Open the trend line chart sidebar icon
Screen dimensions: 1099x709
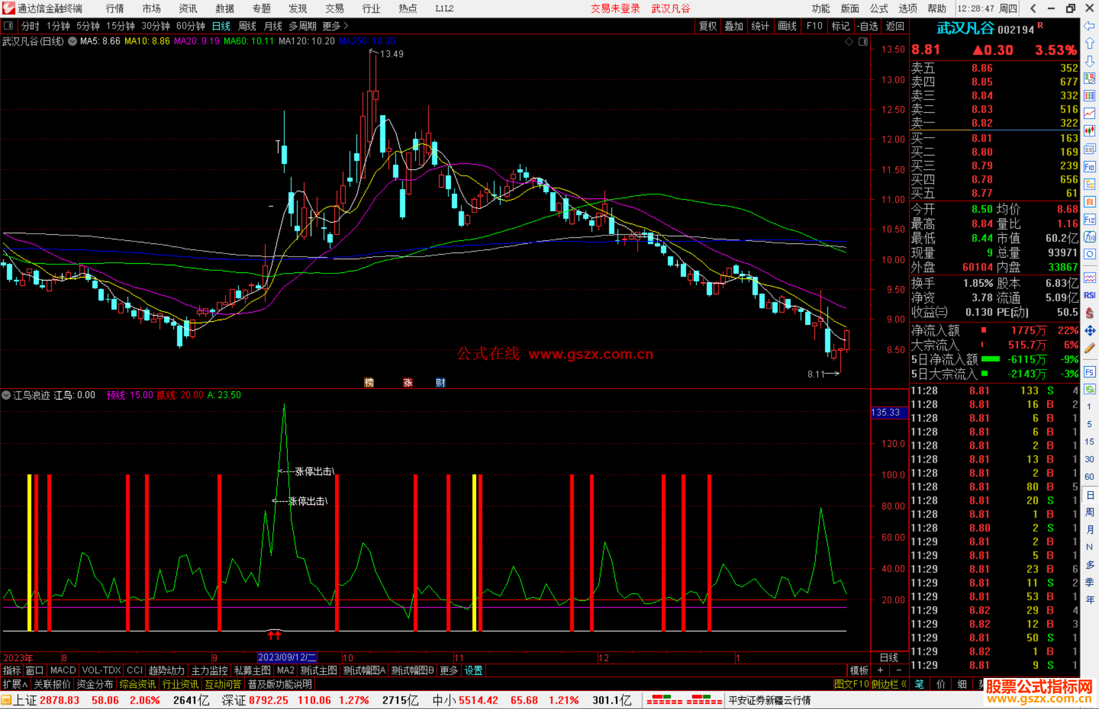[x=1089, y=113]
